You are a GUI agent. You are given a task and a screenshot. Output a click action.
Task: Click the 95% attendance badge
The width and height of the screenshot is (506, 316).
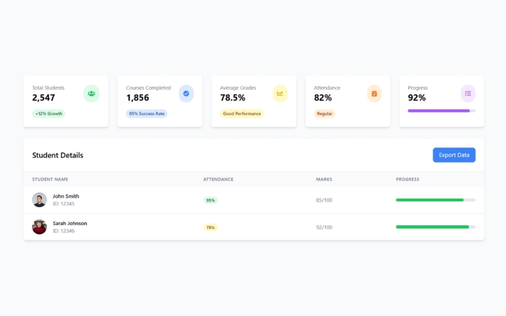pyautogui.click(x=210, y=200)
